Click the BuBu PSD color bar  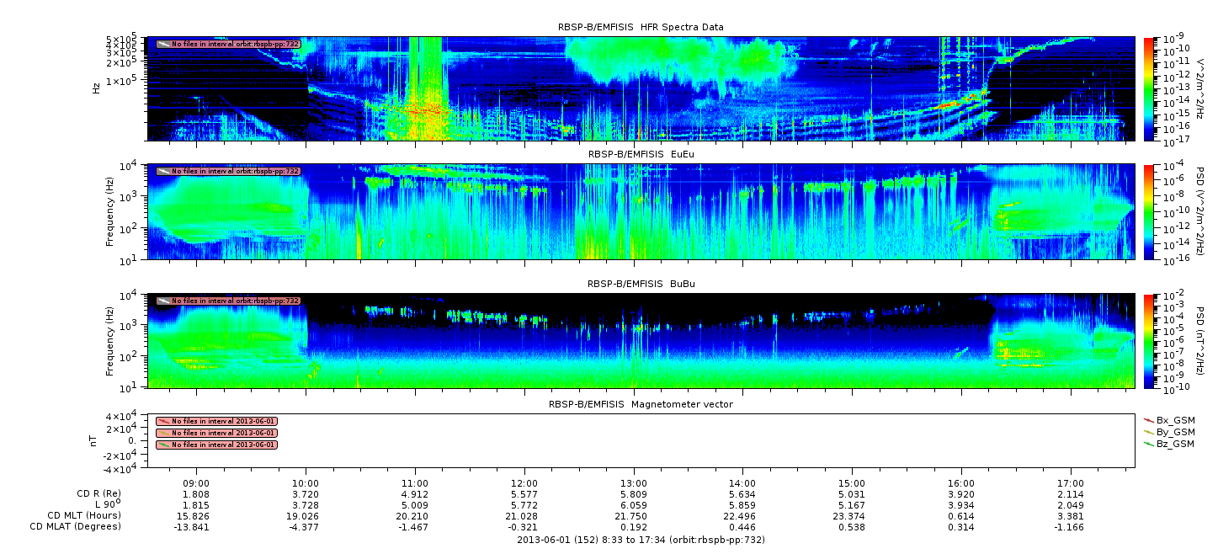(x=1148, y=340)
